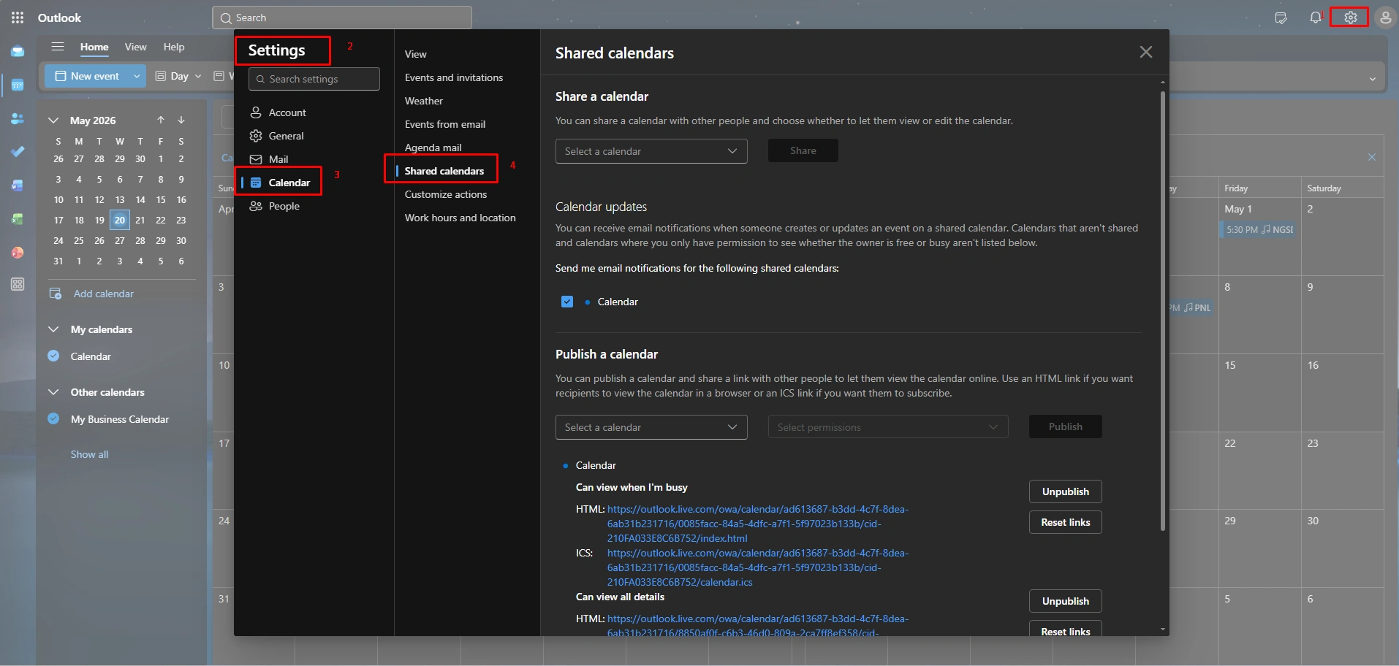Image resolution: width=1399 pixels, height=666 pixels.
Task: Launch the Excel app from sidebar
Action: coord(18,219)
